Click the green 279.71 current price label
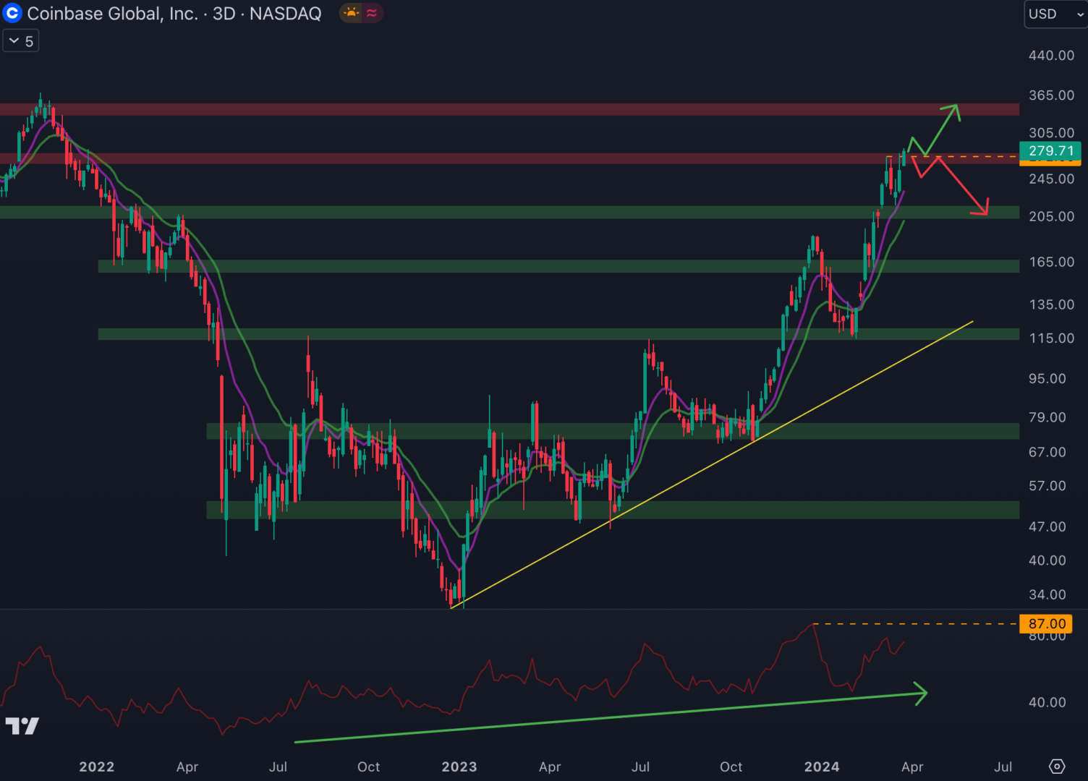The image size is (1088, 781). tap(1050, 151)
